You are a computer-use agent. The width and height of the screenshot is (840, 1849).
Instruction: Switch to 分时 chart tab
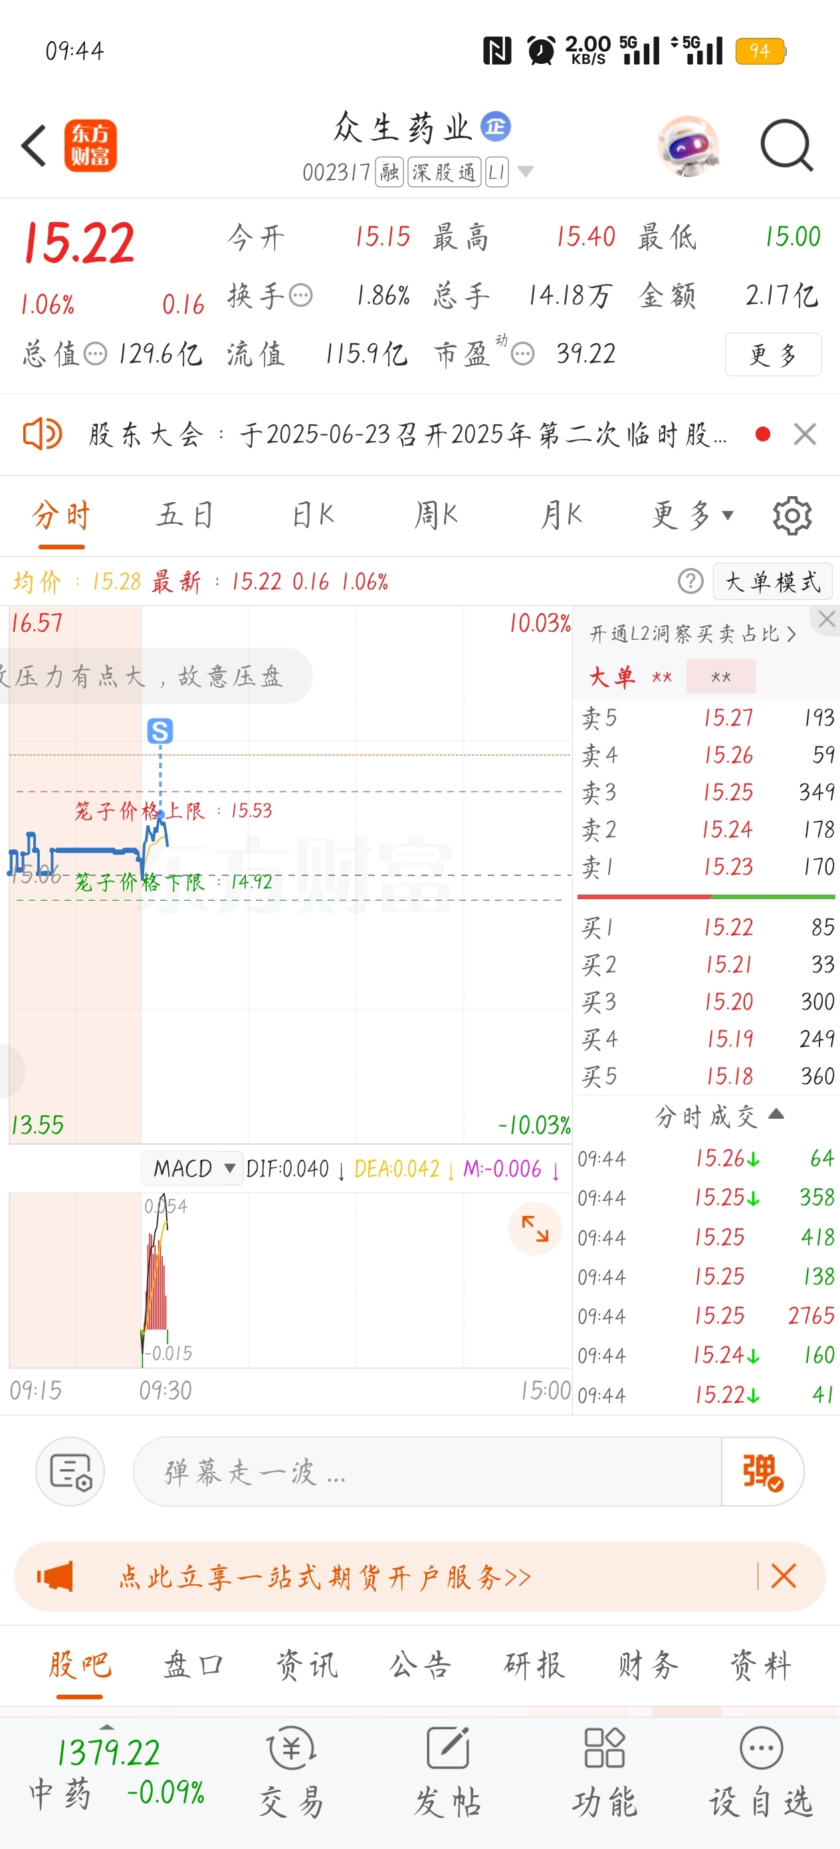[x=61, y=515]
